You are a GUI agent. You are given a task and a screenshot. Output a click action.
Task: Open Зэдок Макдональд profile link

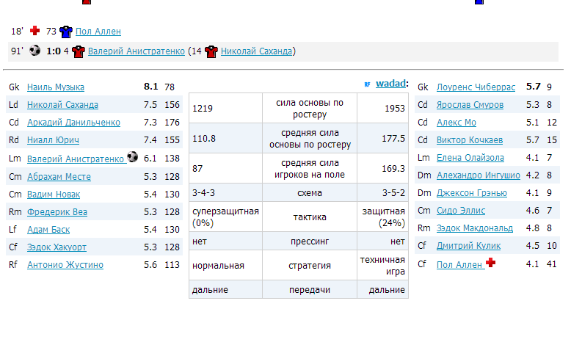click(x=474, y=228)
